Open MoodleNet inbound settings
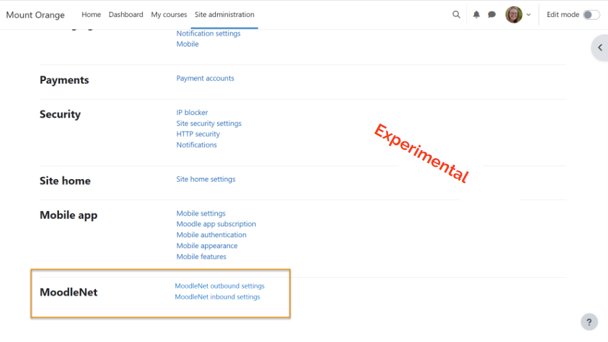Screen dimensions: 608x342 pos(217,297)
